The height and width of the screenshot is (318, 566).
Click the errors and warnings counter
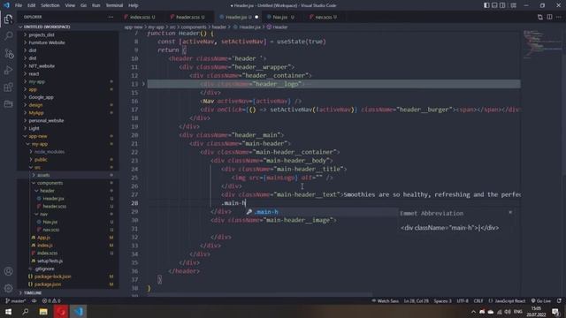tap(51, 300)
